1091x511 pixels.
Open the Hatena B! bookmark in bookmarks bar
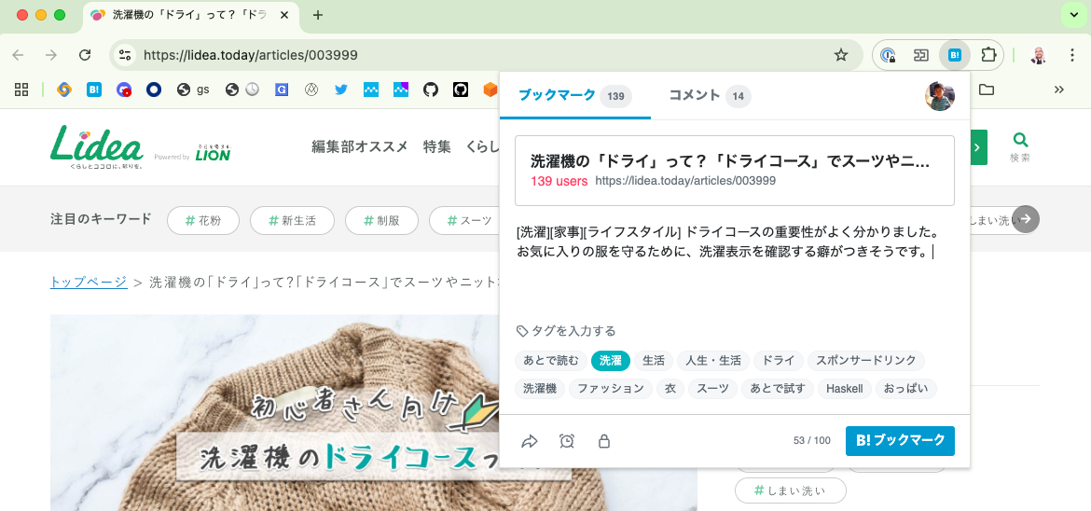[x=94, y=90]
